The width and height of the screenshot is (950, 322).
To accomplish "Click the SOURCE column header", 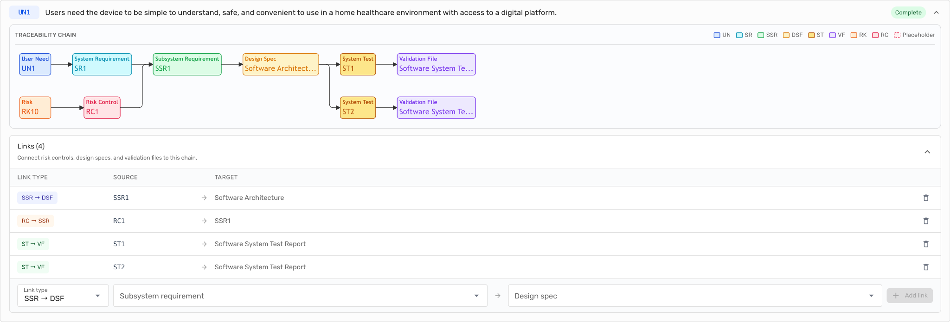I will coord(125,177).
